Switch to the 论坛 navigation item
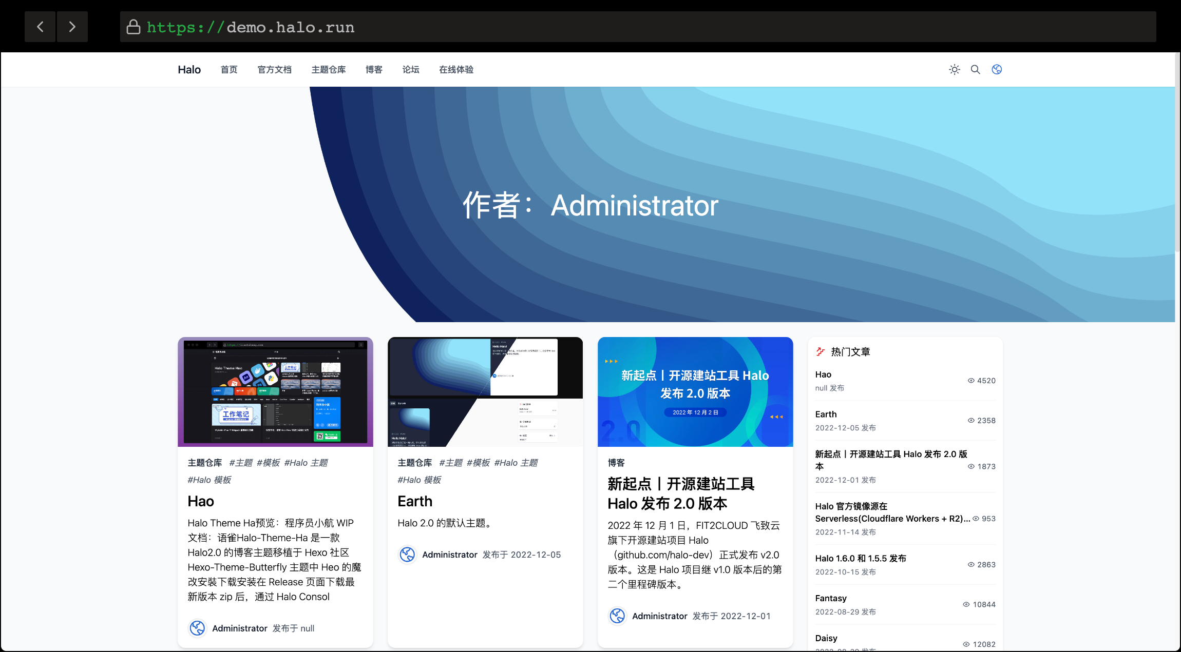Image resolution: width=1181 pixels, height=652 pixels. tap(410, 69)
